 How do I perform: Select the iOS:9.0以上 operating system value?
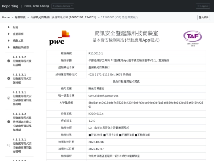coord(96,114)
